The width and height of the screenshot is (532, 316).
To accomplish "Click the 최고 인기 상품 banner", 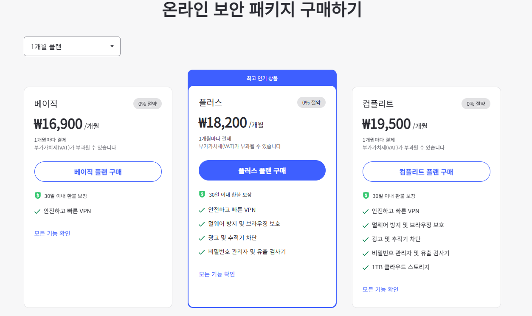I will tap(262, 78).
